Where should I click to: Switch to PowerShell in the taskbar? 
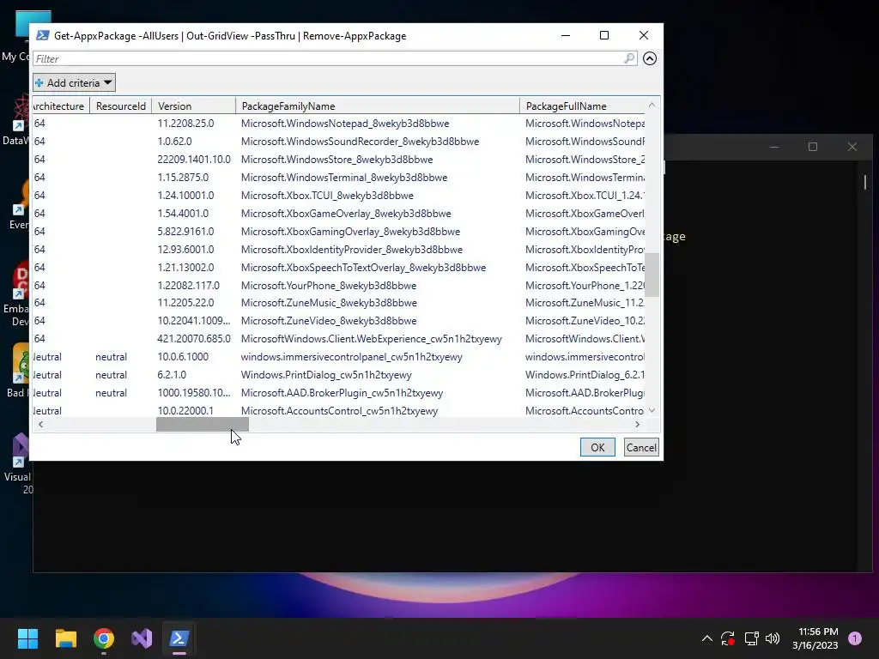(x=179, y=638)
